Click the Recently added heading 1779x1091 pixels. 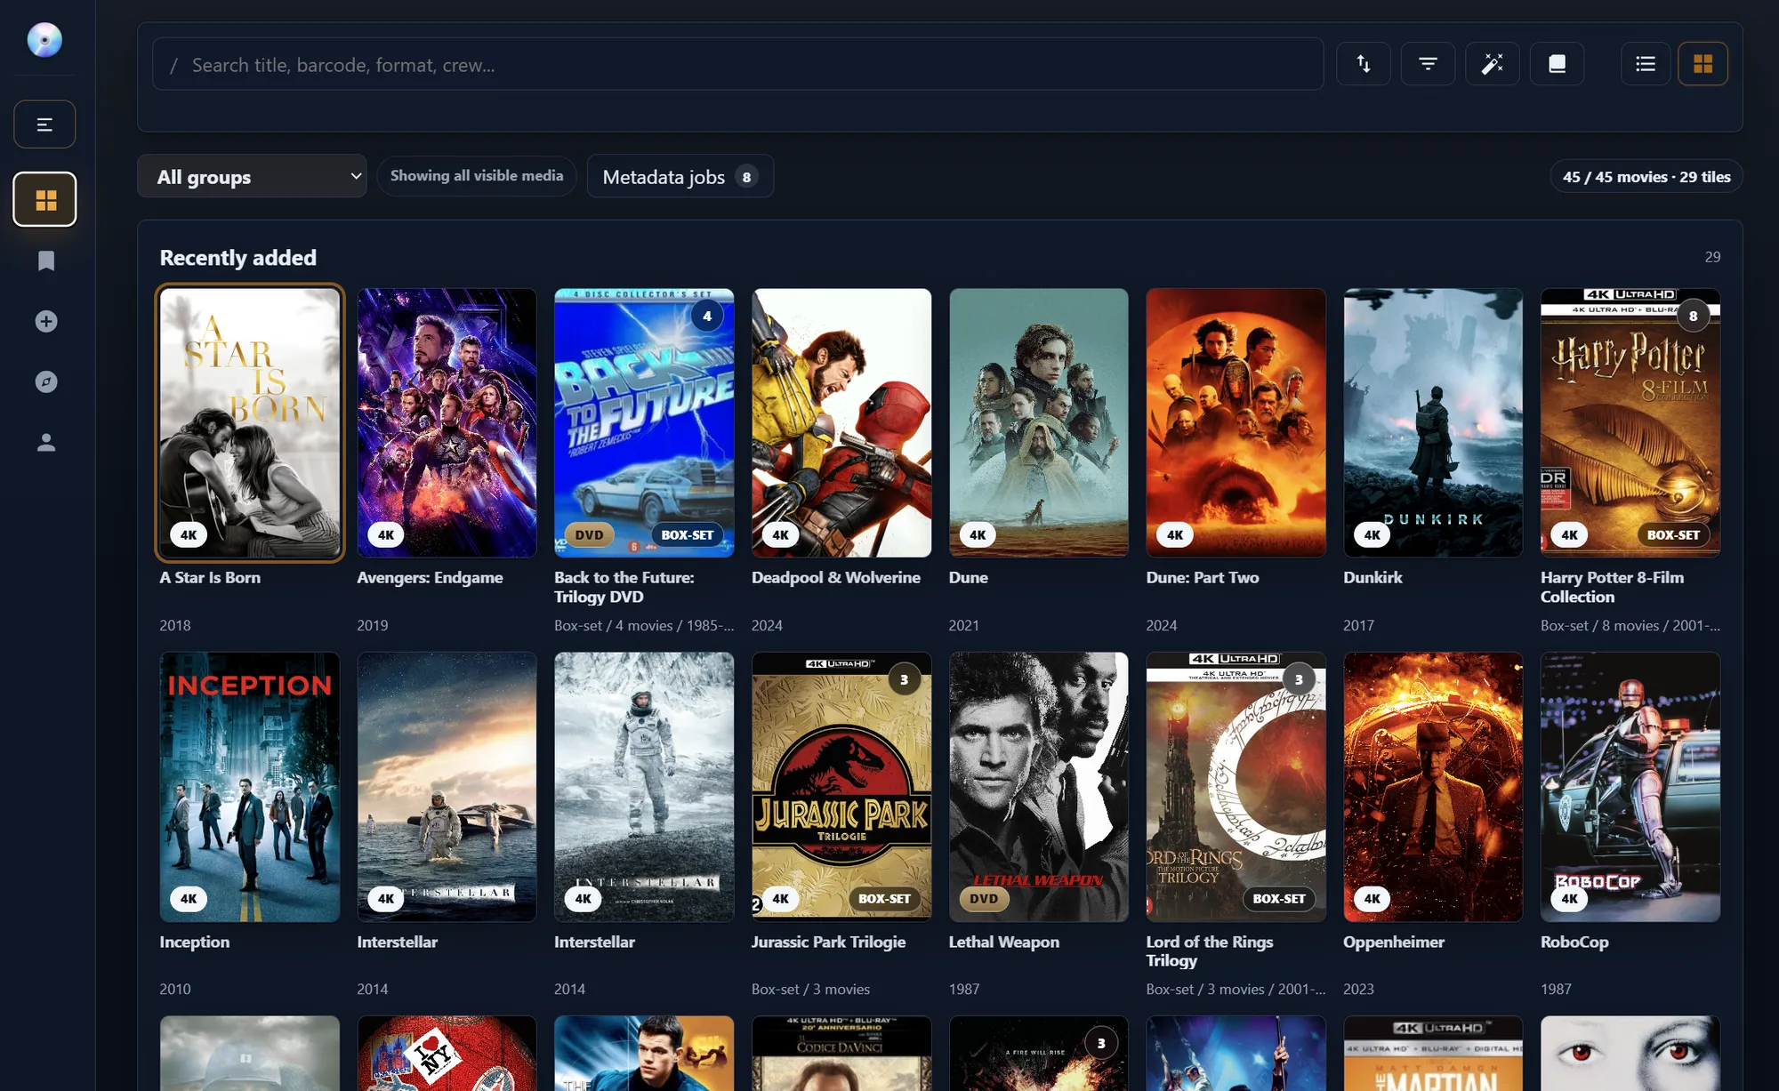(238, 258)
